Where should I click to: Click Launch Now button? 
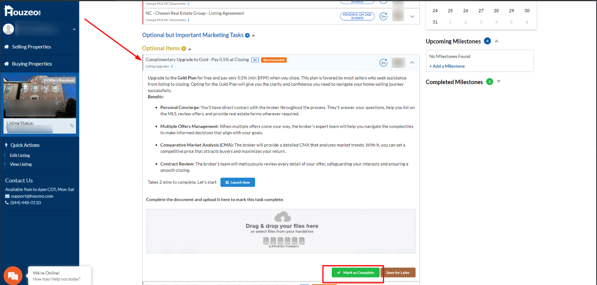(x=238, y=182)
